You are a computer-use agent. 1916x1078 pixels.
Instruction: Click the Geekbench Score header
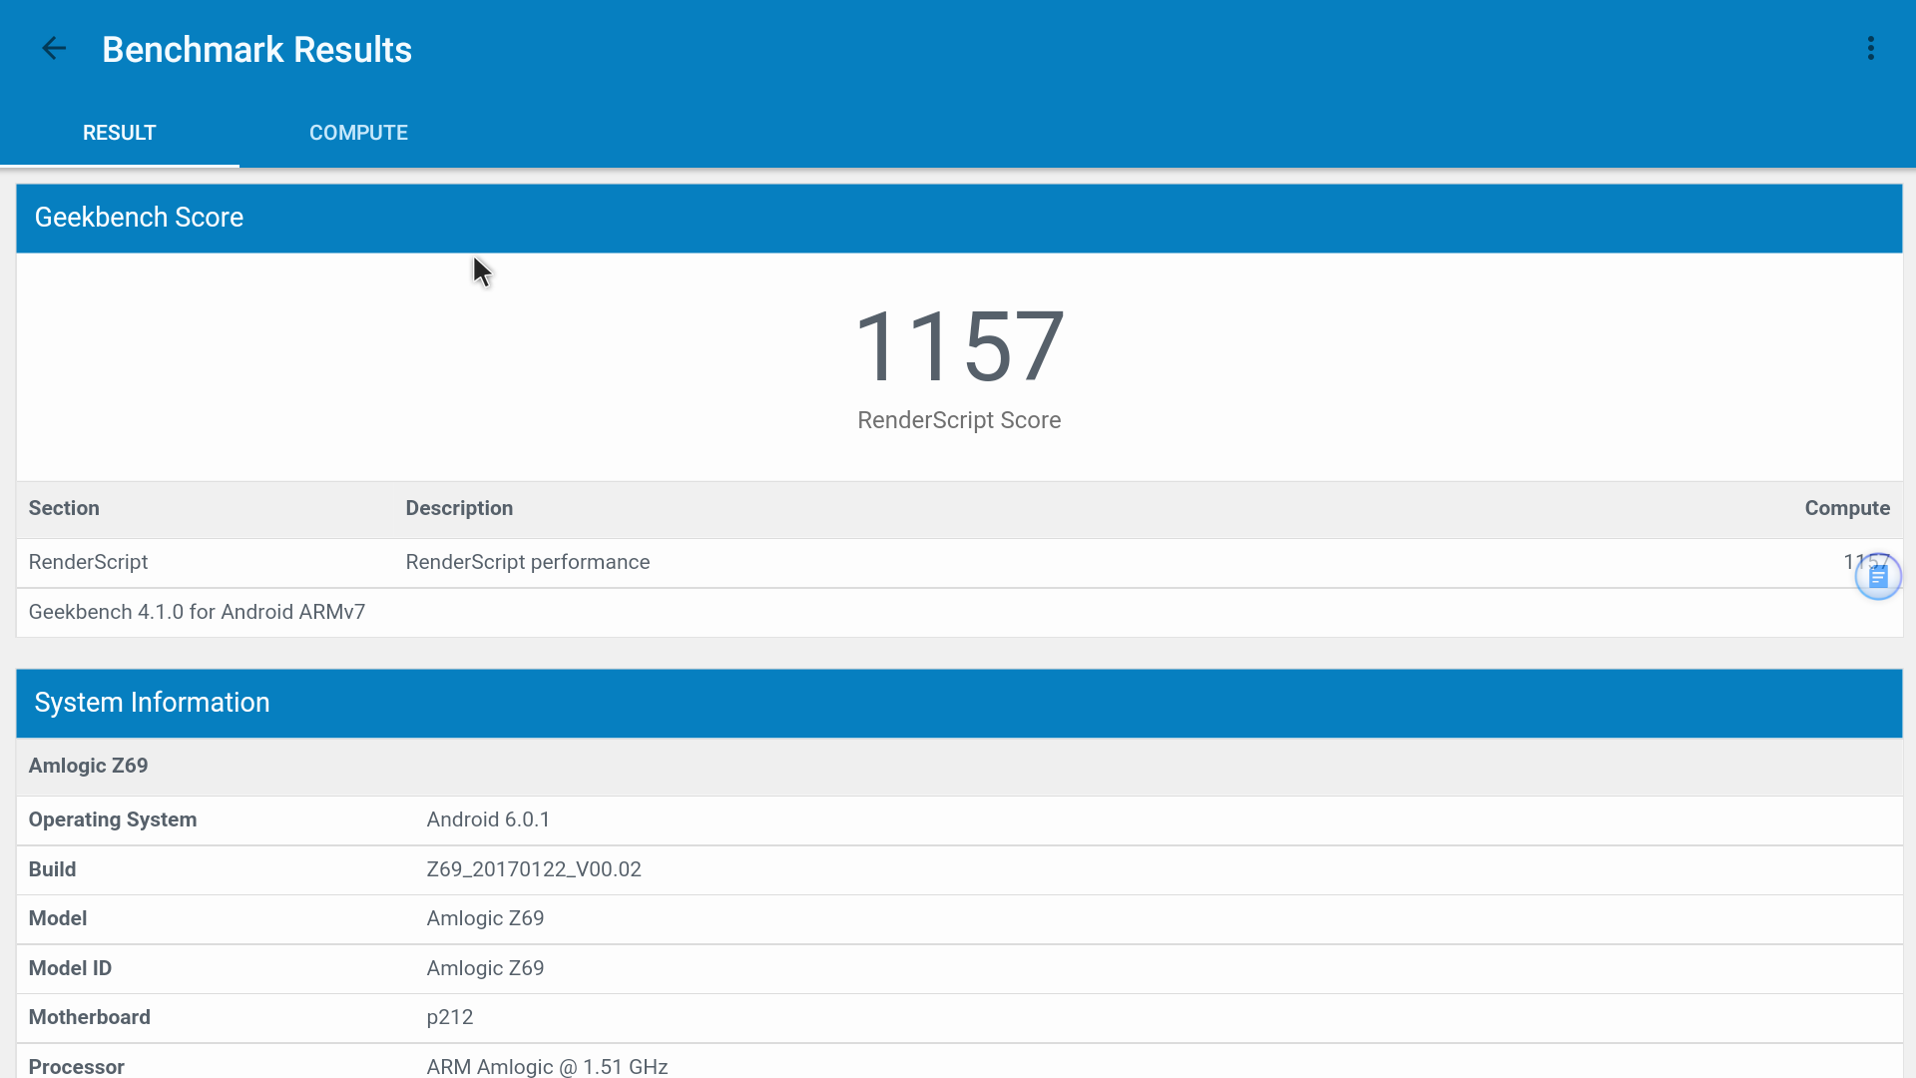139,218
